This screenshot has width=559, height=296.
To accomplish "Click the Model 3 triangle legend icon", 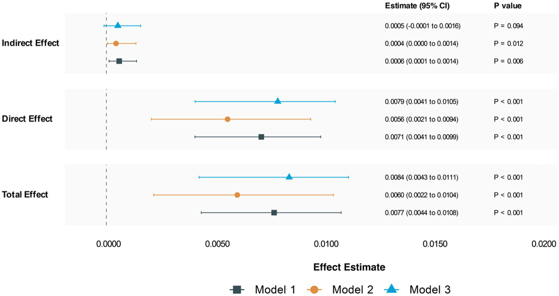I will pyautogui.click(x=391, y=289).
